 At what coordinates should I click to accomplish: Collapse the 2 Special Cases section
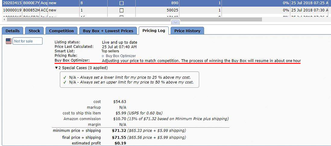81,68
